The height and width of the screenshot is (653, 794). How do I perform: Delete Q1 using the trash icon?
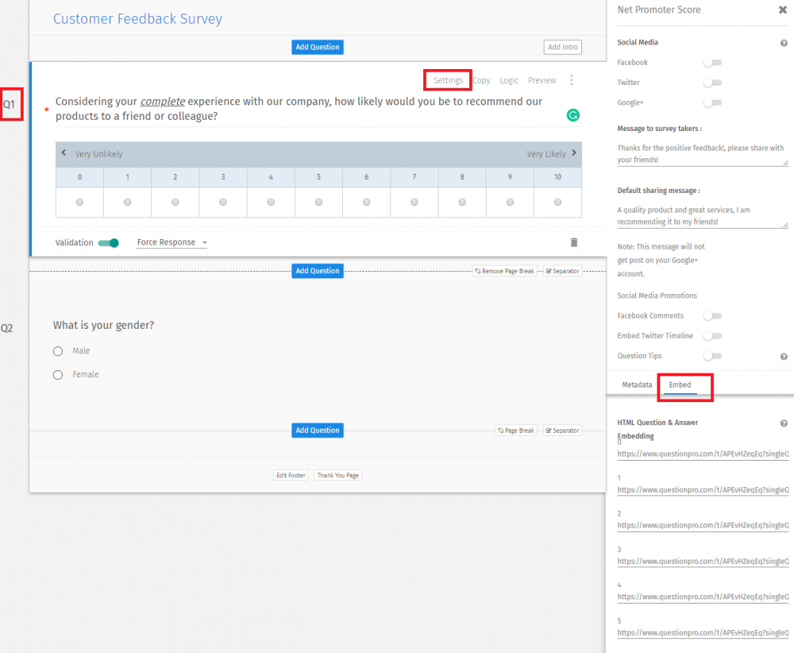tap(574, 242)
